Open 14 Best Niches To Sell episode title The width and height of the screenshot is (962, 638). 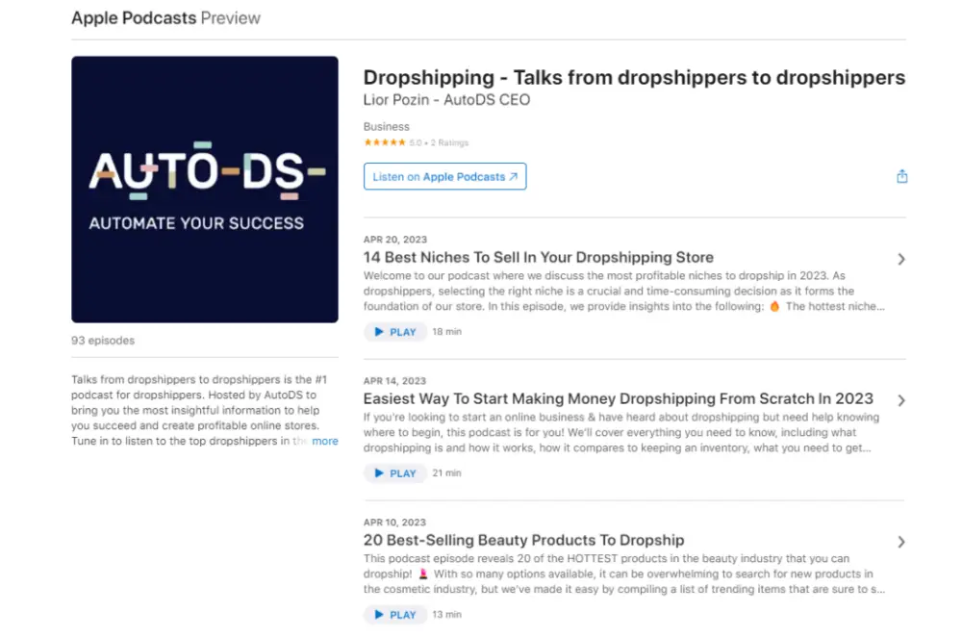click(538, 257)
